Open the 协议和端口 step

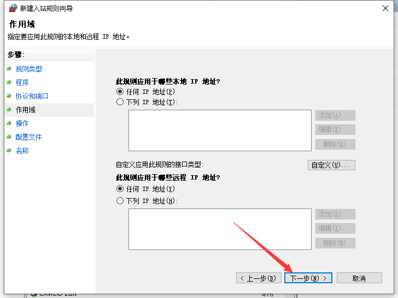point(32,96)
